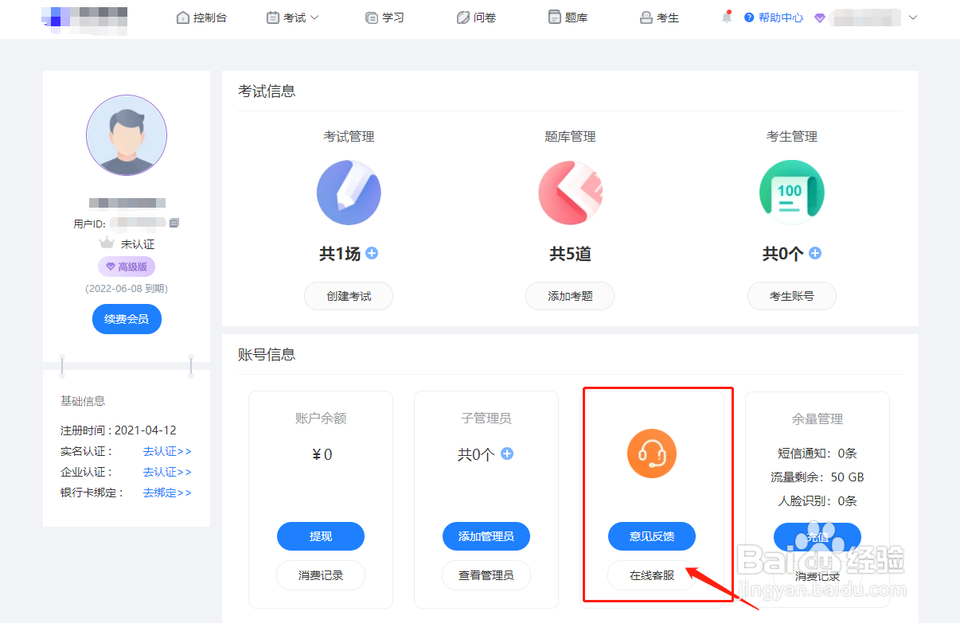Click the notification bell icon
Screen dimensions: 960x623
[727, 17]
